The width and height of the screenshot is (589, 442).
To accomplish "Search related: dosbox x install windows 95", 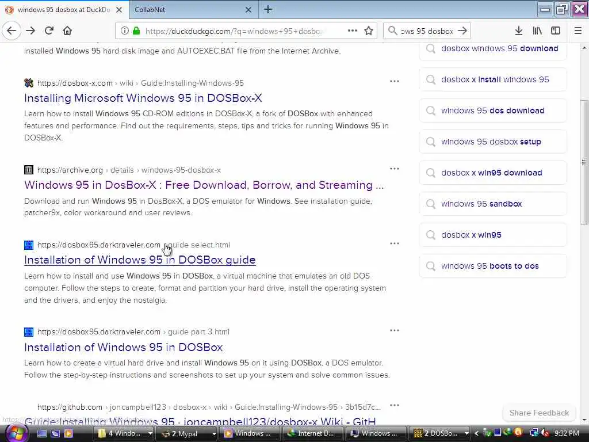I will point(492,79).
